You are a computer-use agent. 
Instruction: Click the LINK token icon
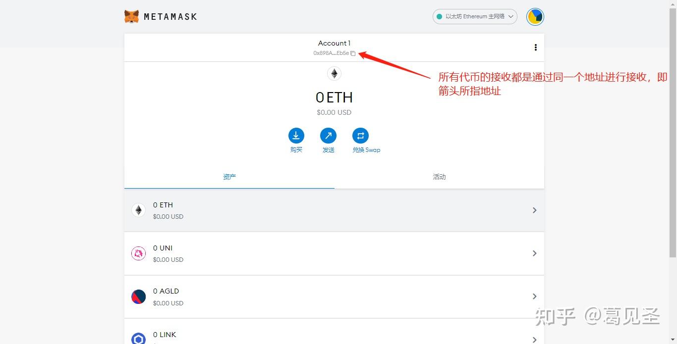[x=138, y=339]
